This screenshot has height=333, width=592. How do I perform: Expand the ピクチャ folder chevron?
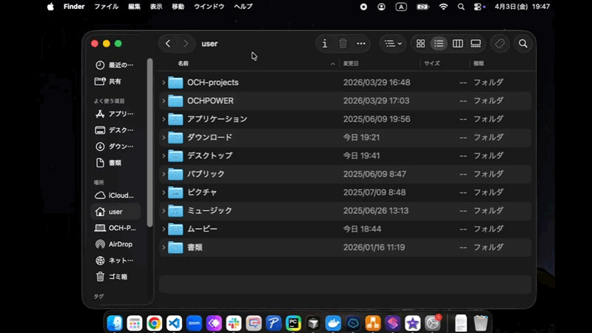164,192
